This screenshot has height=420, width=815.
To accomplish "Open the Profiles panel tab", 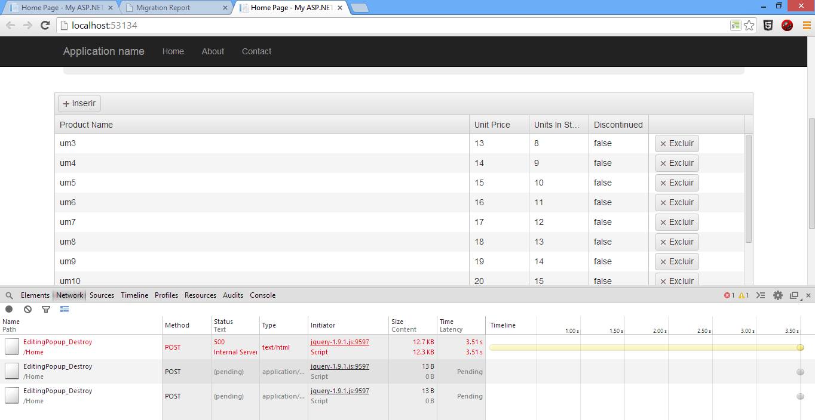I will click(166, 295).
